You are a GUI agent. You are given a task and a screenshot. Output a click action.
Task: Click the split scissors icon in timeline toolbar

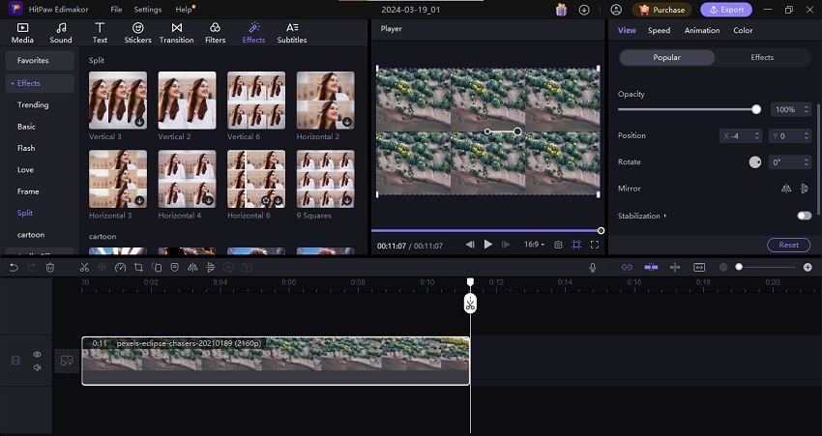(84, 267)
